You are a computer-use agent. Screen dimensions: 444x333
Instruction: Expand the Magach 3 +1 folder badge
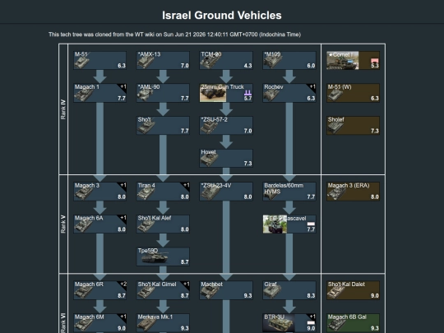pyautogui.click(x=123, y=186)
